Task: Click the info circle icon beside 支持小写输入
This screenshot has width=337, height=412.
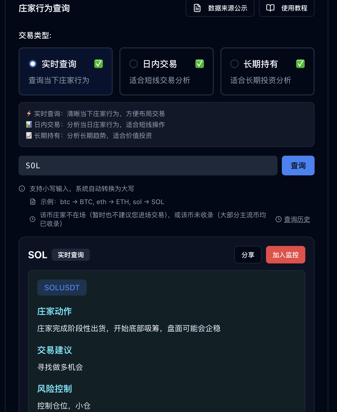Action: click(x=22, y=188)
